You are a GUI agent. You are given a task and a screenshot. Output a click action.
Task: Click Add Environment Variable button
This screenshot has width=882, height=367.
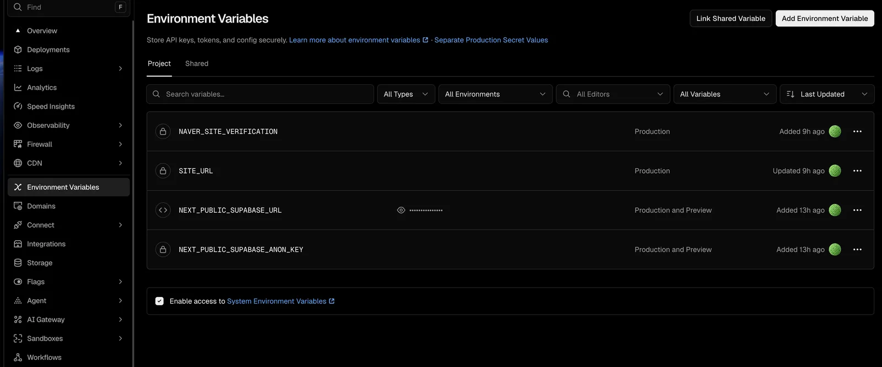pyautogui.click(x=825, y=19)
